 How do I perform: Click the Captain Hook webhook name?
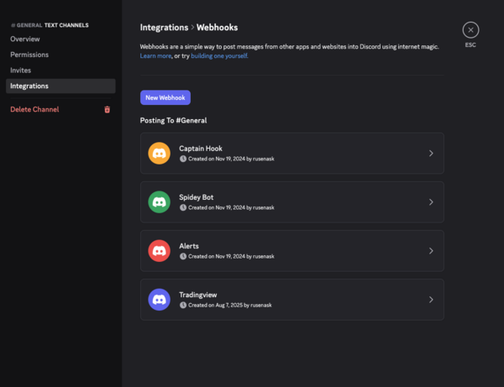pyautogui.click(x=201, y=149)
